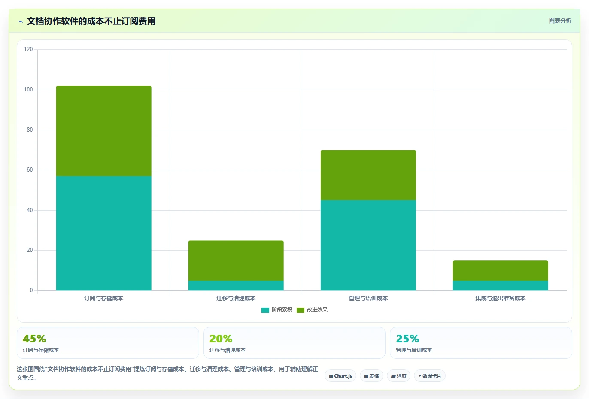
Task: Click the 进度 tag chip
Action: tap(398, 376)
